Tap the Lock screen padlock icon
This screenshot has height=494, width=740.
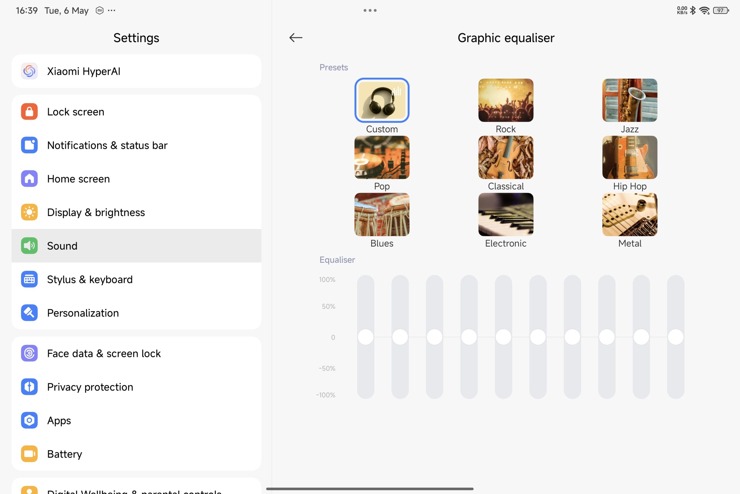tap(29, 112)
